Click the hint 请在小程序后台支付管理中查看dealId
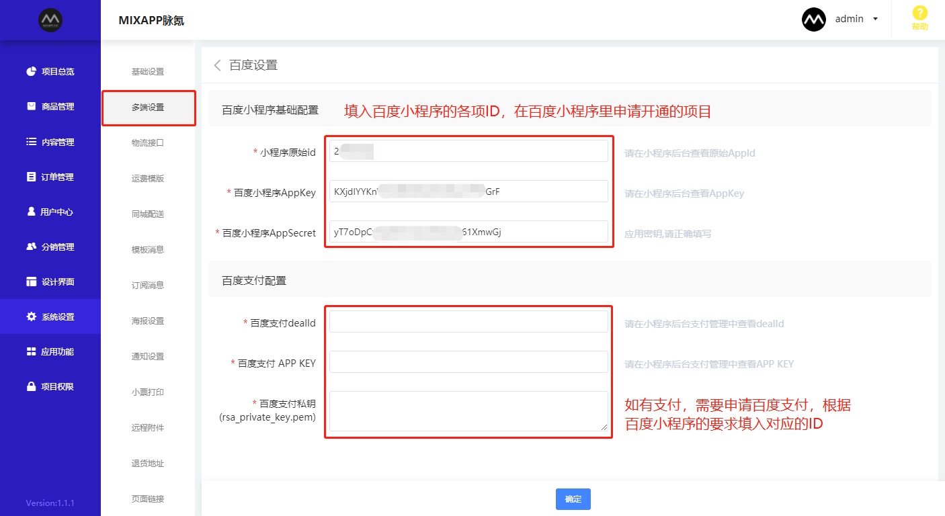This screenshot has width=945, height=516. [704, 324]
